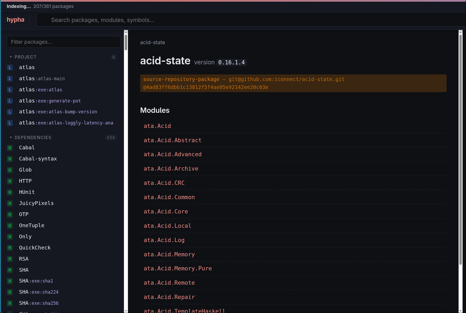This screenshot has height=313, width=466.
Task: Open the ata.Acid.Advanced module
Action: pos(172,154)
